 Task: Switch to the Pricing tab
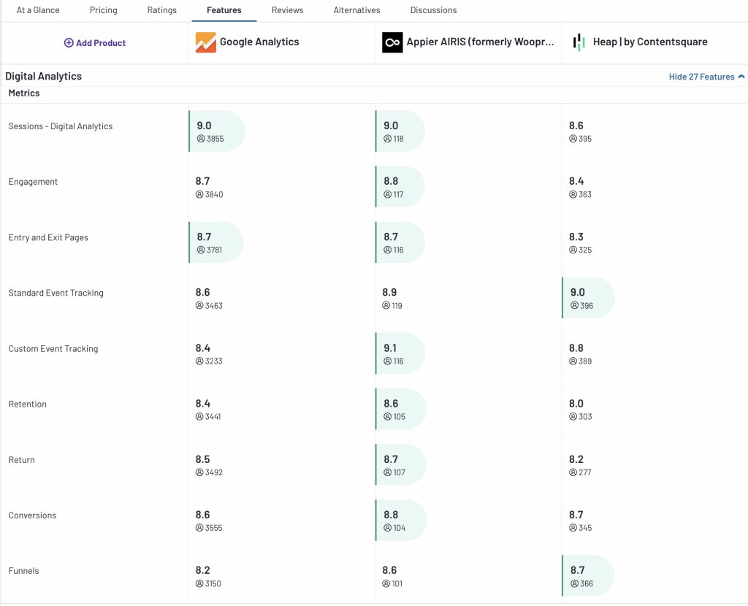click(103, 9)
